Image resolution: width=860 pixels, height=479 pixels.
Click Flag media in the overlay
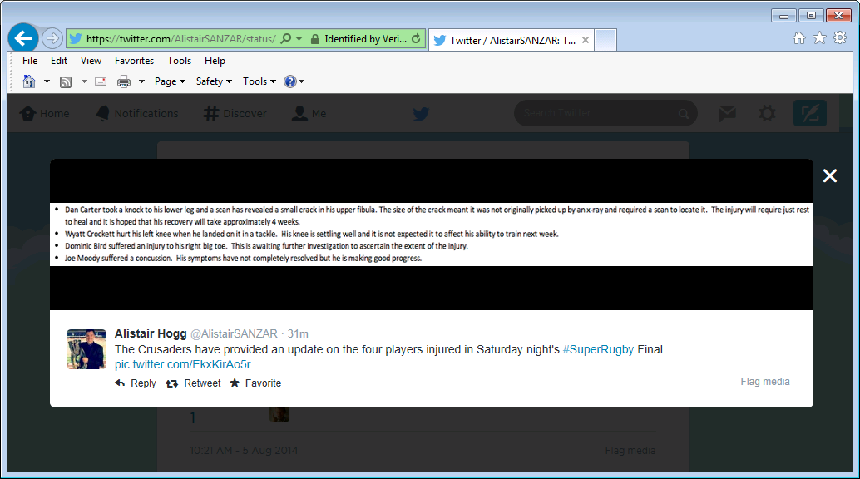765,382
